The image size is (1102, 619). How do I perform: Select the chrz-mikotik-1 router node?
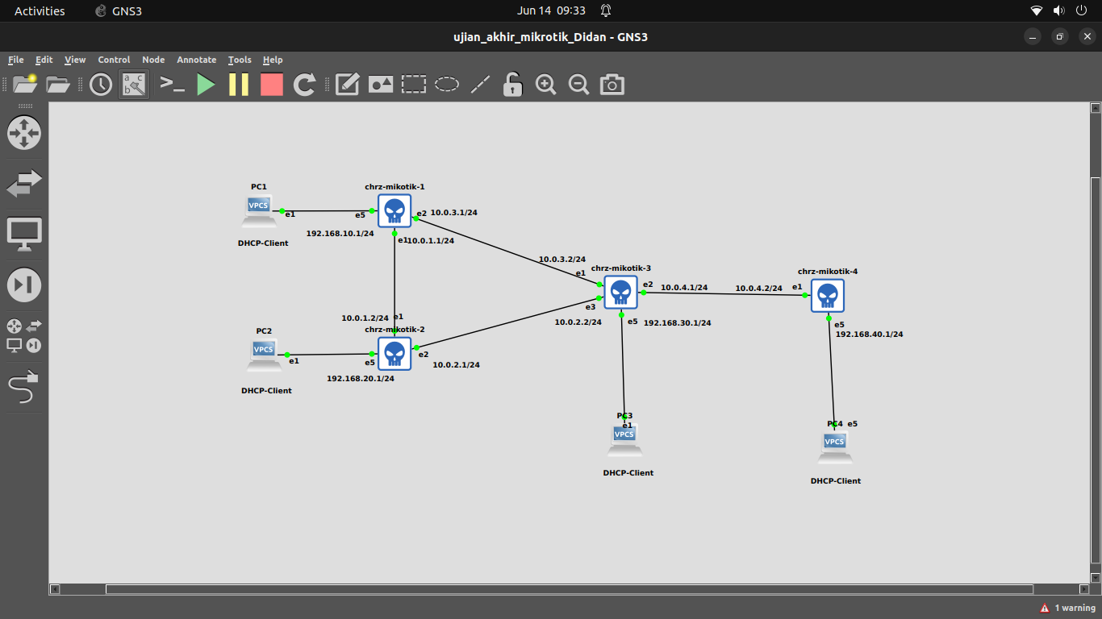point(394,211)
